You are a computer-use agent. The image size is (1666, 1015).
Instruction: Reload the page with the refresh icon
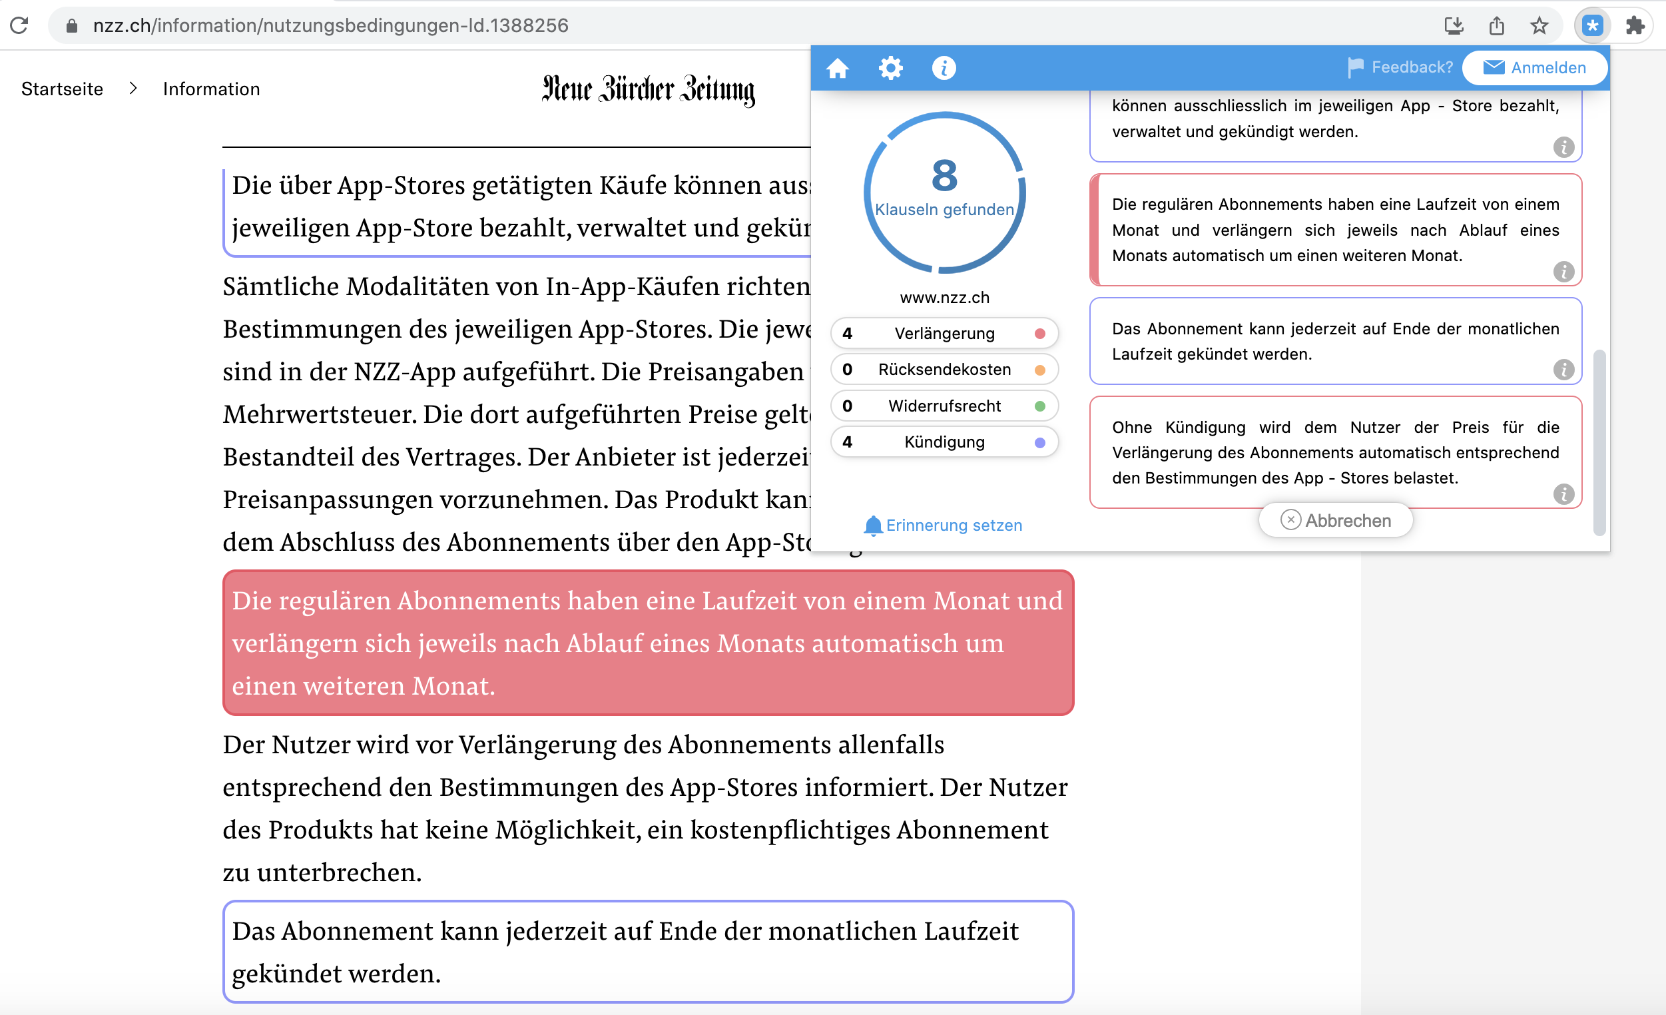pyautogui.click(x=19, y=26)
